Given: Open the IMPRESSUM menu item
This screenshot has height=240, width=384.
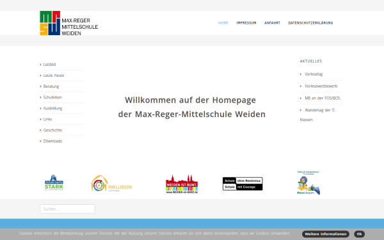Looking at the screenshot, I should pyautogui.click(x=246, y=23).
